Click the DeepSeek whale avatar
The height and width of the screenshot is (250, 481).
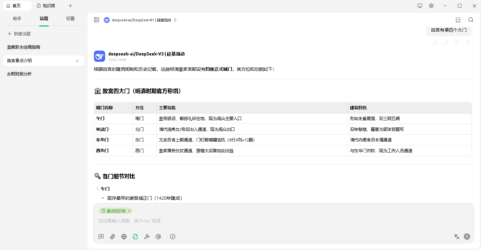pos(99,56)
